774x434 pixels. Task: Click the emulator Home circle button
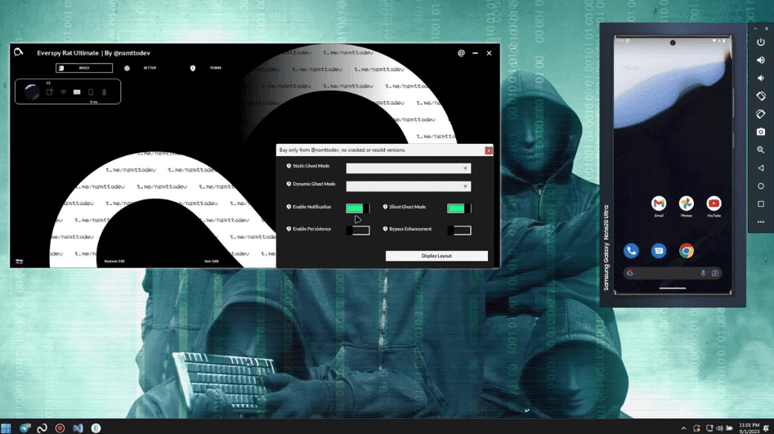761,186
